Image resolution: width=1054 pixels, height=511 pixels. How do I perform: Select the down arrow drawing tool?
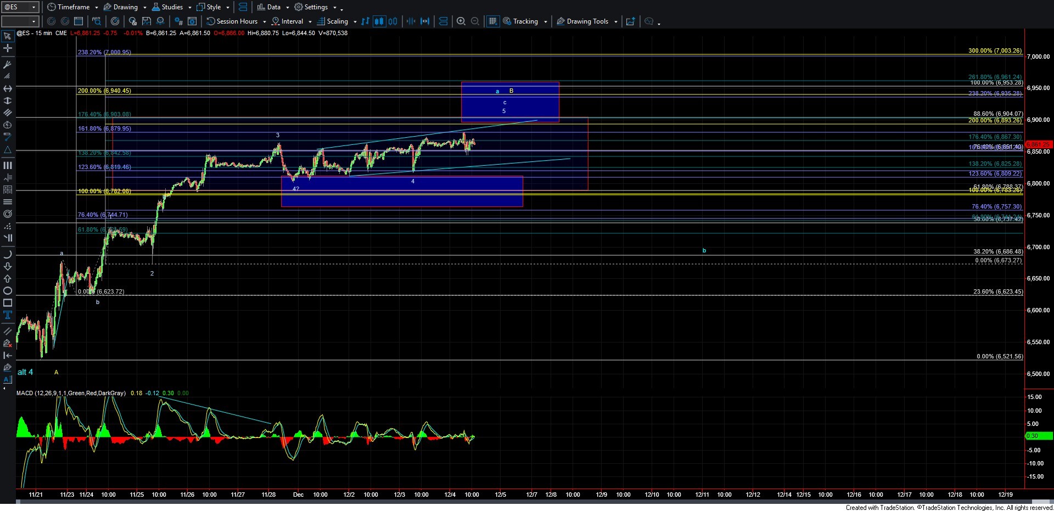point(8,267)
